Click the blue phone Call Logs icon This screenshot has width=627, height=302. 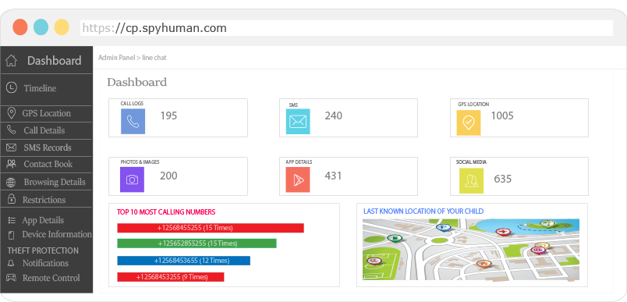133,121
